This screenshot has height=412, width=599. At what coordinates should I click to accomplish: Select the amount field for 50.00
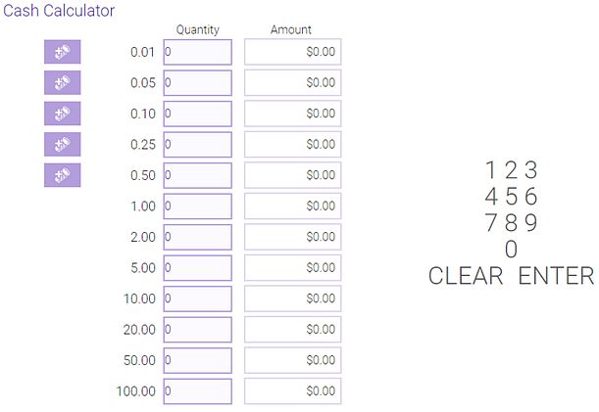[292, 360]
